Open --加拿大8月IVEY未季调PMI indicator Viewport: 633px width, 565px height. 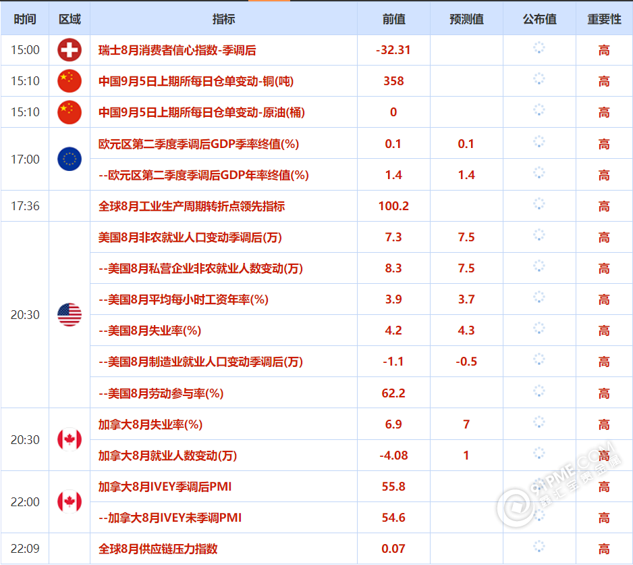click(170, 518)
